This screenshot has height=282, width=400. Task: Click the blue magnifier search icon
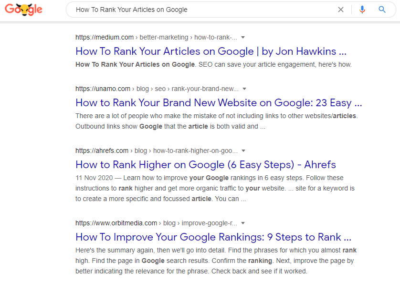(x=382, y=10)
